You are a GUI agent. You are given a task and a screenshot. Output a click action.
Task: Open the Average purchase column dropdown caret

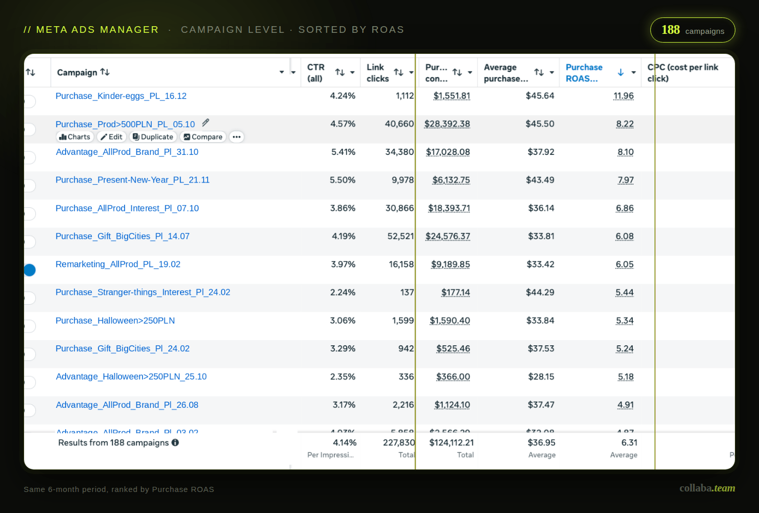(552, 72)
